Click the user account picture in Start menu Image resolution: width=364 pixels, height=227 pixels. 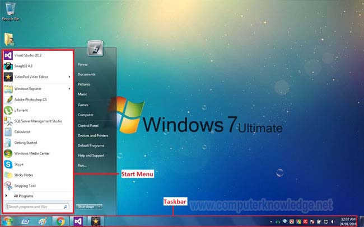95,49
